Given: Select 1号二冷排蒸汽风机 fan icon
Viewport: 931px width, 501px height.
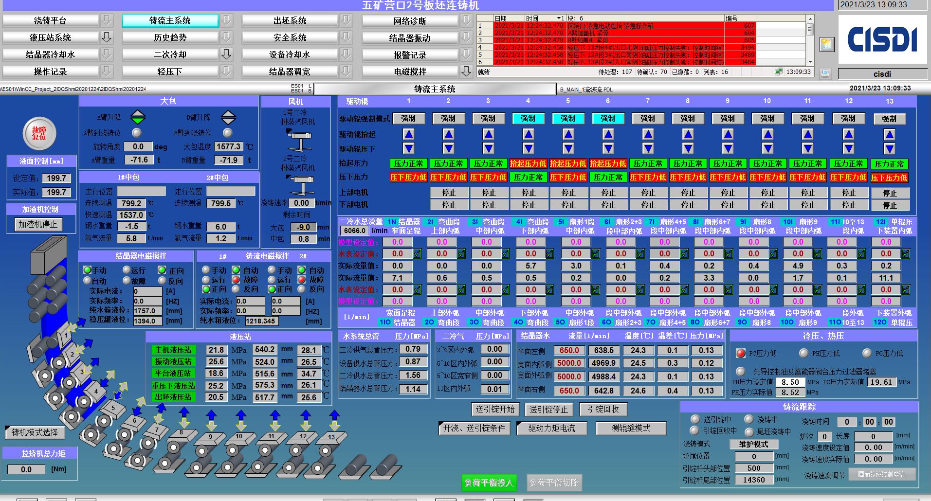Looking at the screenshot, I should pos(300,141).
